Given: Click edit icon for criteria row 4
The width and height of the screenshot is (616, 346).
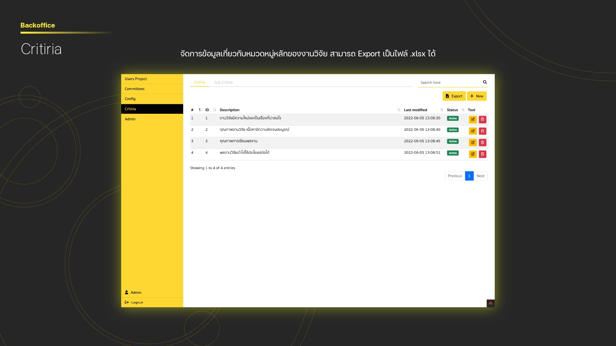Looking at the screenshot, I should (473, 154).
